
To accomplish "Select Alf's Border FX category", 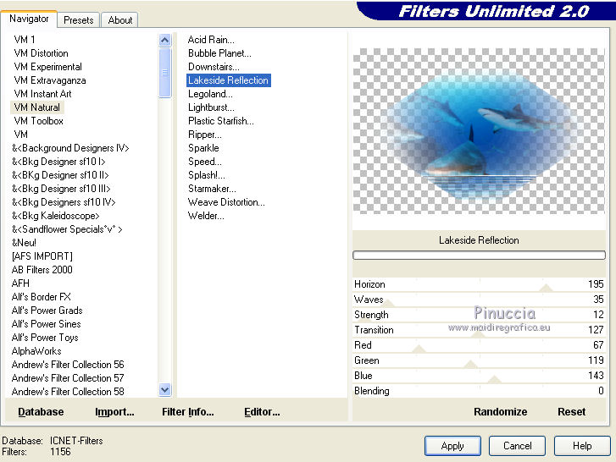I will [x=42, y=297].
